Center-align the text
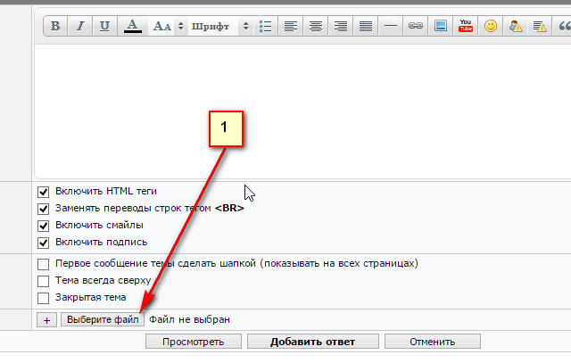 [315, 27]
